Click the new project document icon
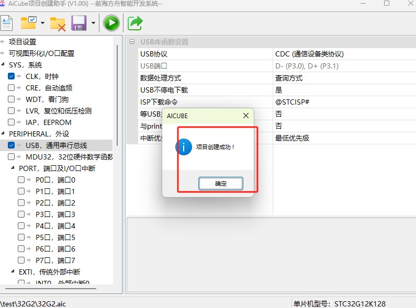This screenshot has height=308, width=416. tap(7, 24)
